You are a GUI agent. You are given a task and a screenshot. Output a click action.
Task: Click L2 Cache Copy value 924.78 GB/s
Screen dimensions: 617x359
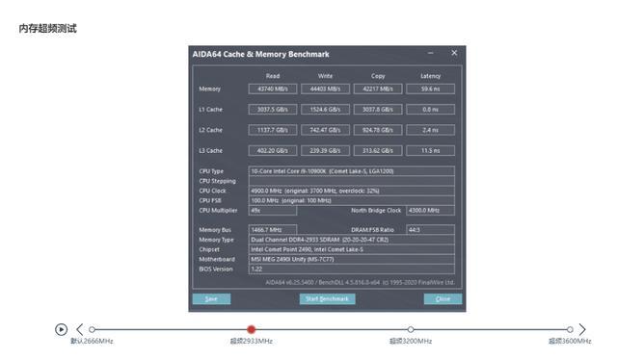[378, 130]
